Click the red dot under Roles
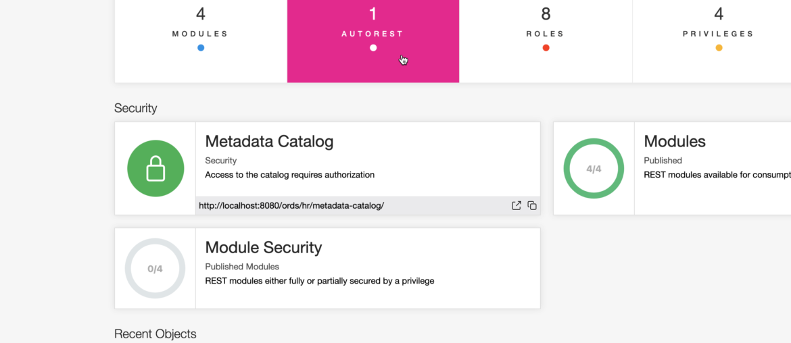This screenshot has height=343, width=791. 546,48
